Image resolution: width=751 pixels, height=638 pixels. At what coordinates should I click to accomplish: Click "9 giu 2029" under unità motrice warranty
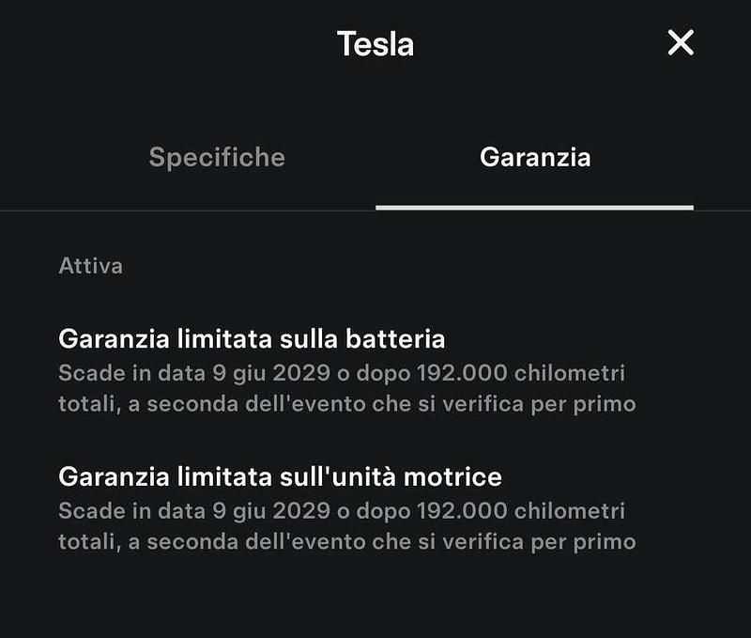pos(270,512)
